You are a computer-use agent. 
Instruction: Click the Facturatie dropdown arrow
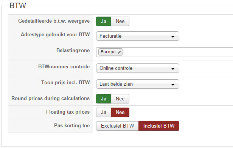coord(172,37)
